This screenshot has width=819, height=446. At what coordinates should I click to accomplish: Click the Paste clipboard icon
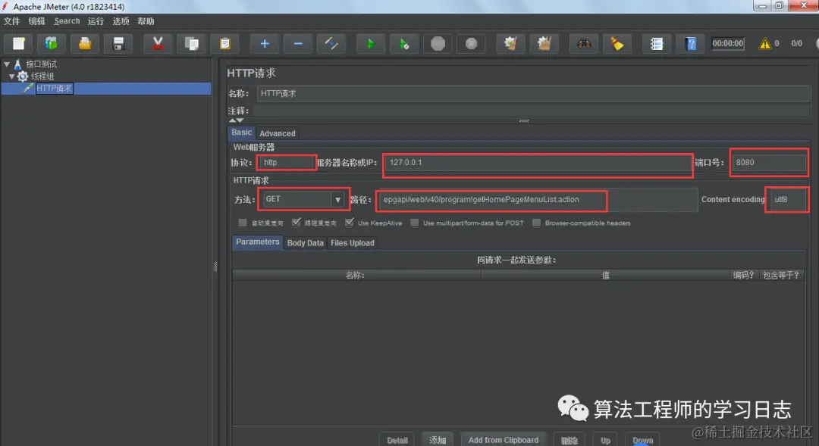pos(224,44)
